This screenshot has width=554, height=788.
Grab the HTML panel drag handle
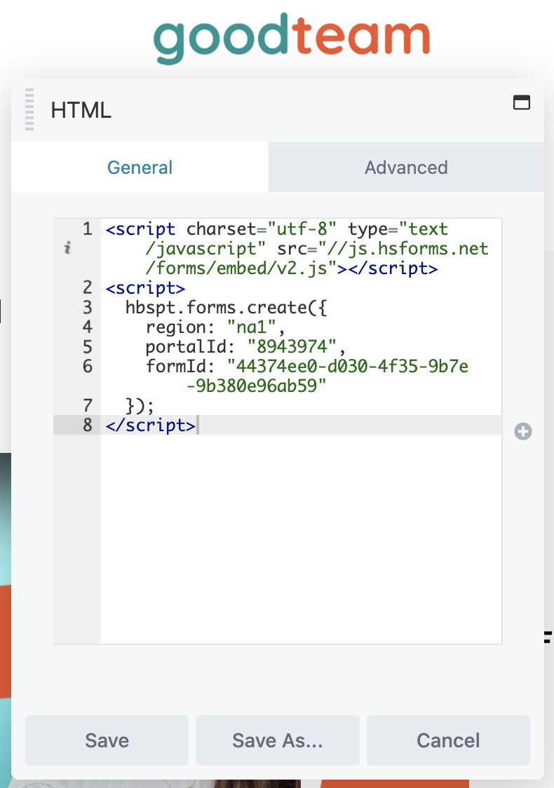29,109
